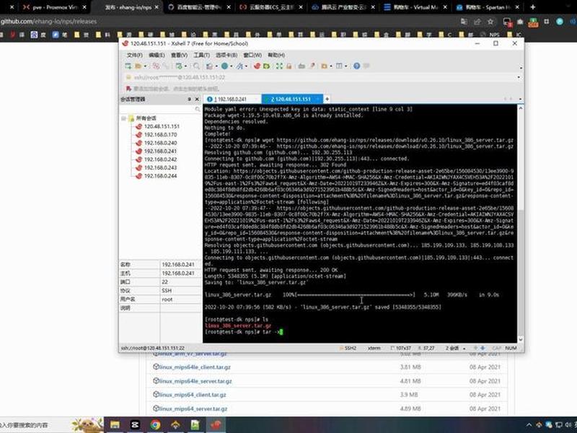Open the tab list dropdown arrow
Screen dimensions: 577x433
[x=520, y=99]
